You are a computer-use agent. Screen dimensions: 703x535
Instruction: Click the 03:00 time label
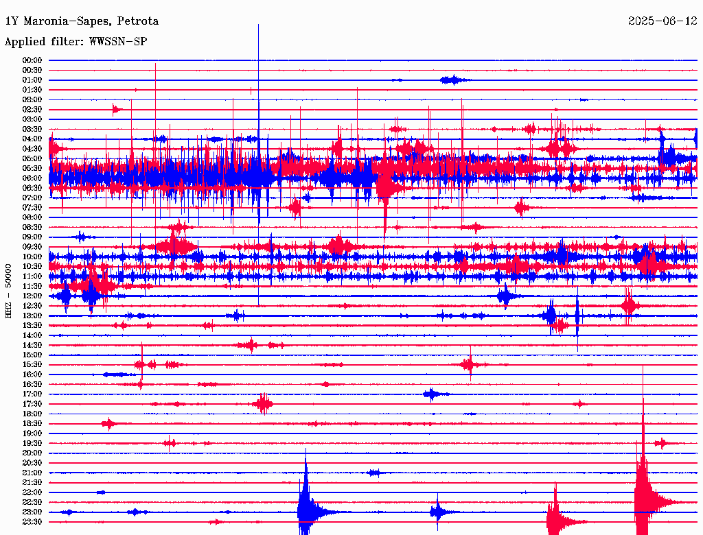click(32, 119)
